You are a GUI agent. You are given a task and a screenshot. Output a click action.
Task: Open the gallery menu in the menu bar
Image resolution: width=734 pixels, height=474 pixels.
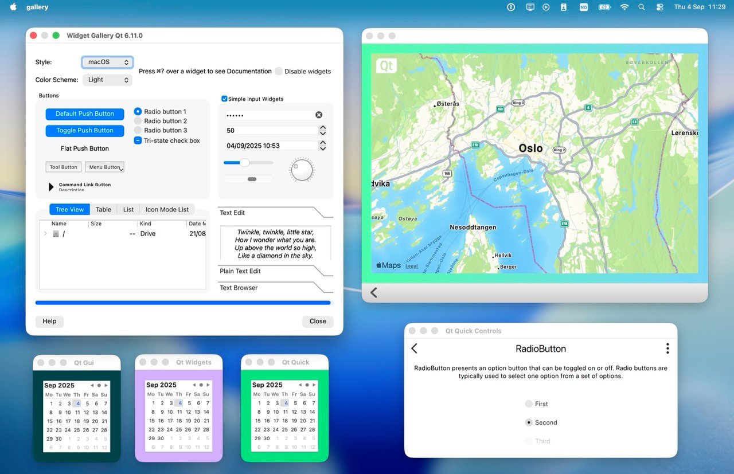point(37,7)
